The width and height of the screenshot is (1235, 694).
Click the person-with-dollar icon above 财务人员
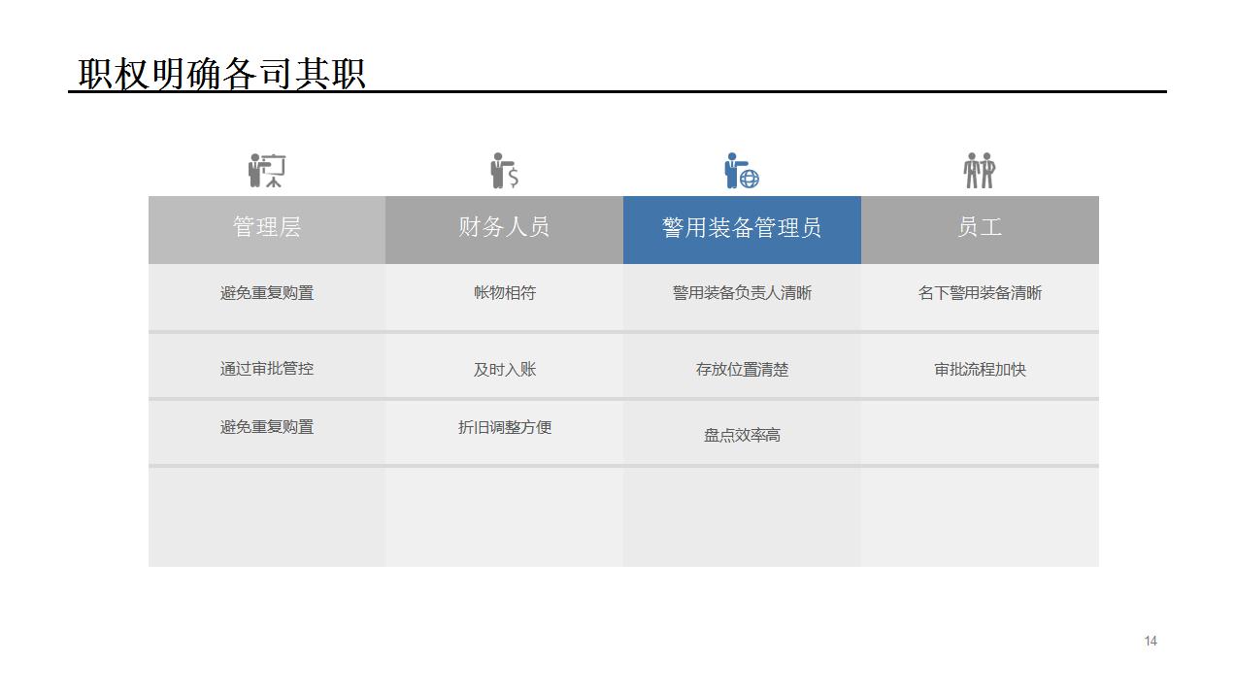point(504,170)
